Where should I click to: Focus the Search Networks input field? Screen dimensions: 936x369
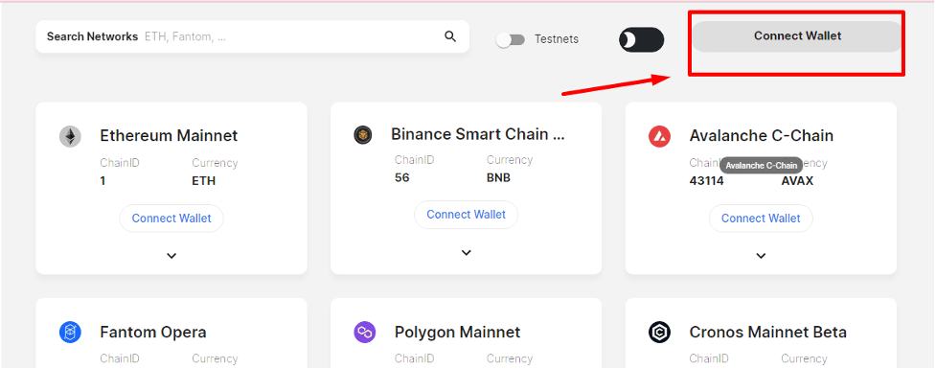[253, 37]
